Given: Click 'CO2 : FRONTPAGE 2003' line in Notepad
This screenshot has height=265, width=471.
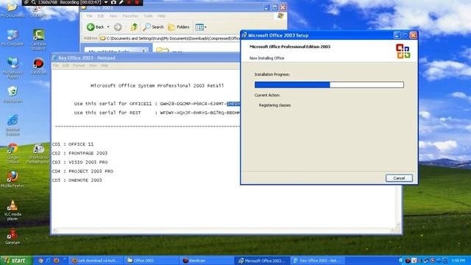Looking at the screenshot, I should coord(79,153).
